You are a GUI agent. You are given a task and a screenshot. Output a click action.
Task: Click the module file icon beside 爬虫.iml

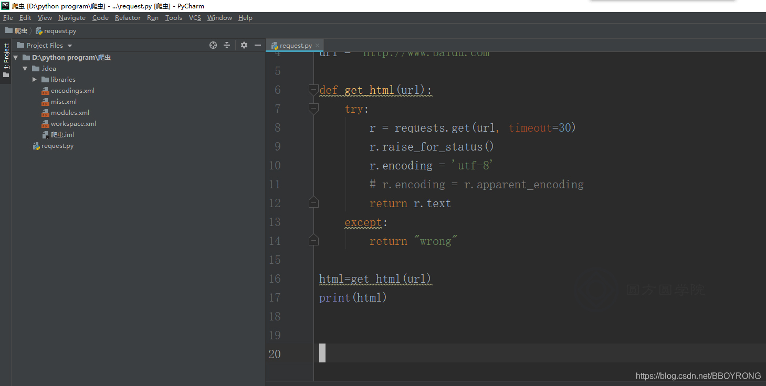point(45,135)
